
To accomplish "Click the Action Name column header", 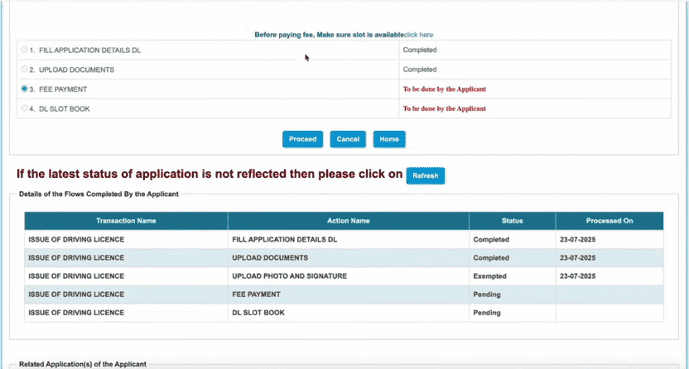I will click(348, 221).
